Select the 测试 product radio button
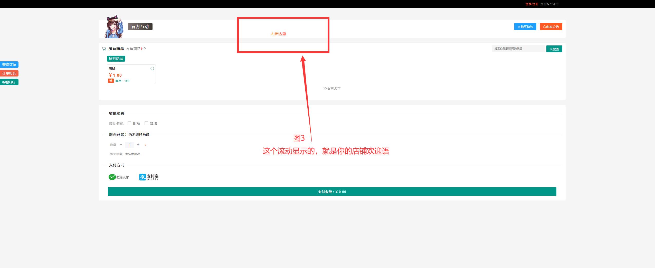This screenshot has height=268, width=655. coord(152,69)
